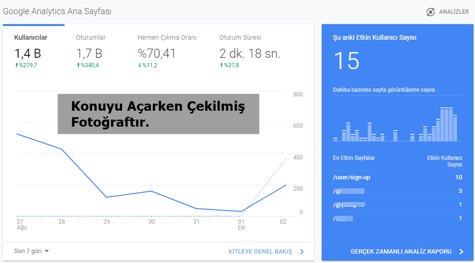Viewport: 475px width, 263px height.
Task: Click the %340,4 increase indicator
Action: click(x=87, y=65)
